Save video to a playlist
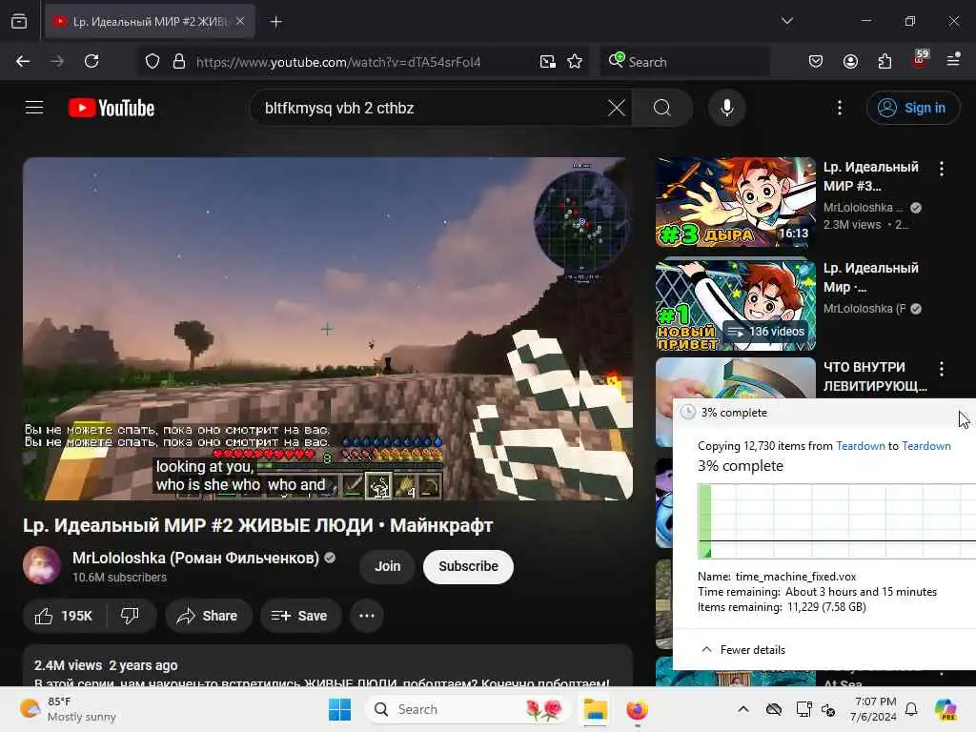976x732 pixels. 299,616
